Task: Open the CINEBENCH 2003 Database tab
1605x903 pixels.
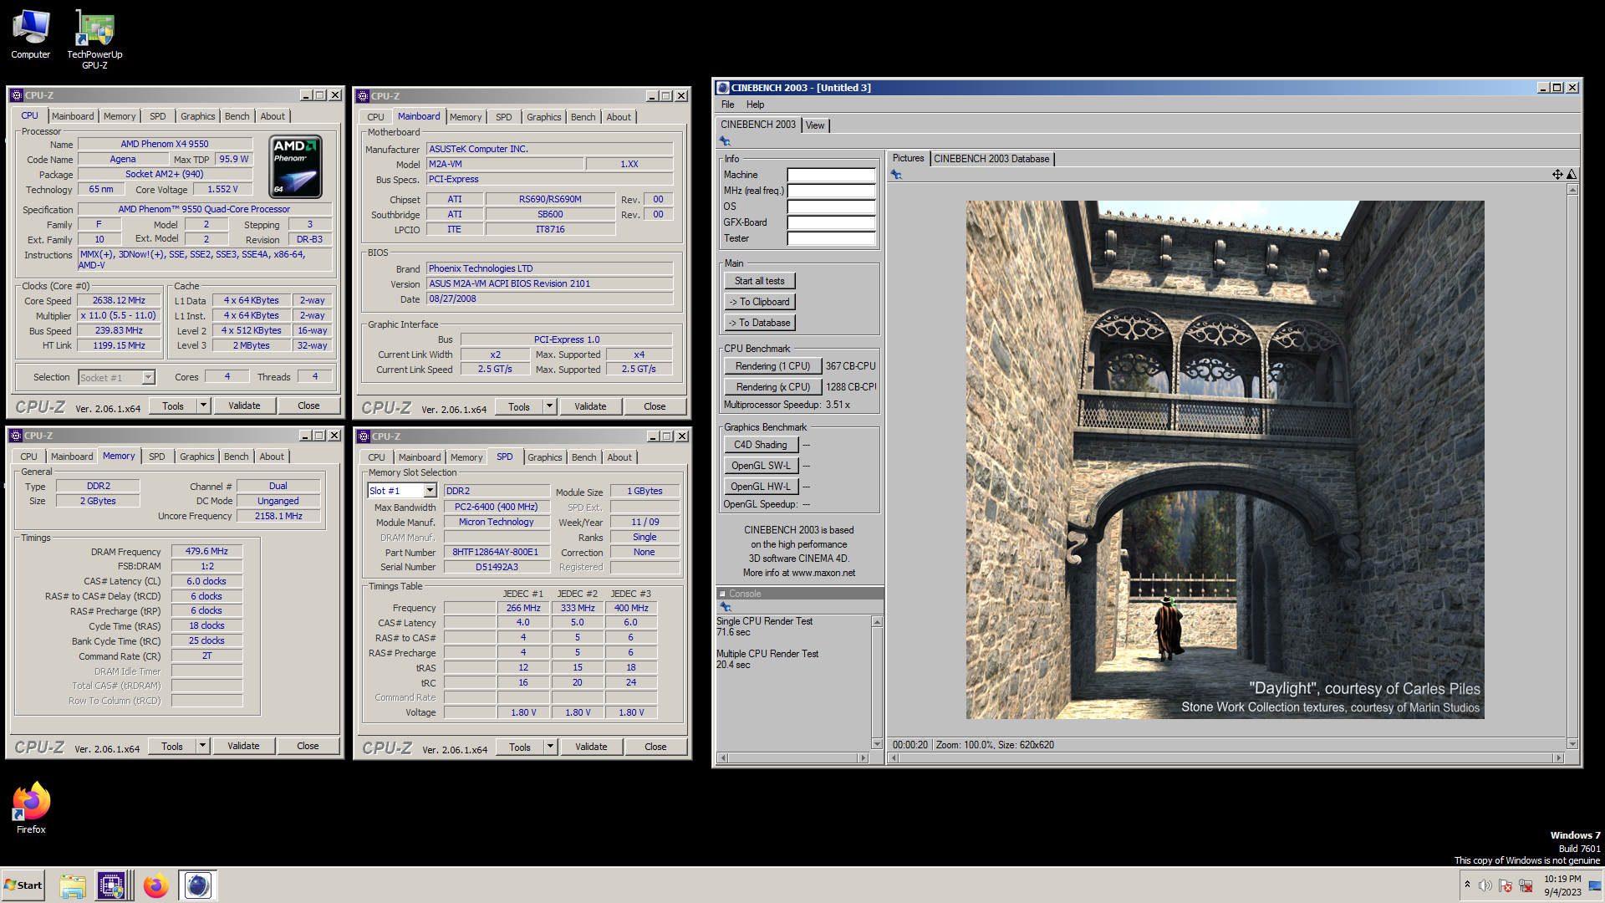Action: [x=991, y=159]
